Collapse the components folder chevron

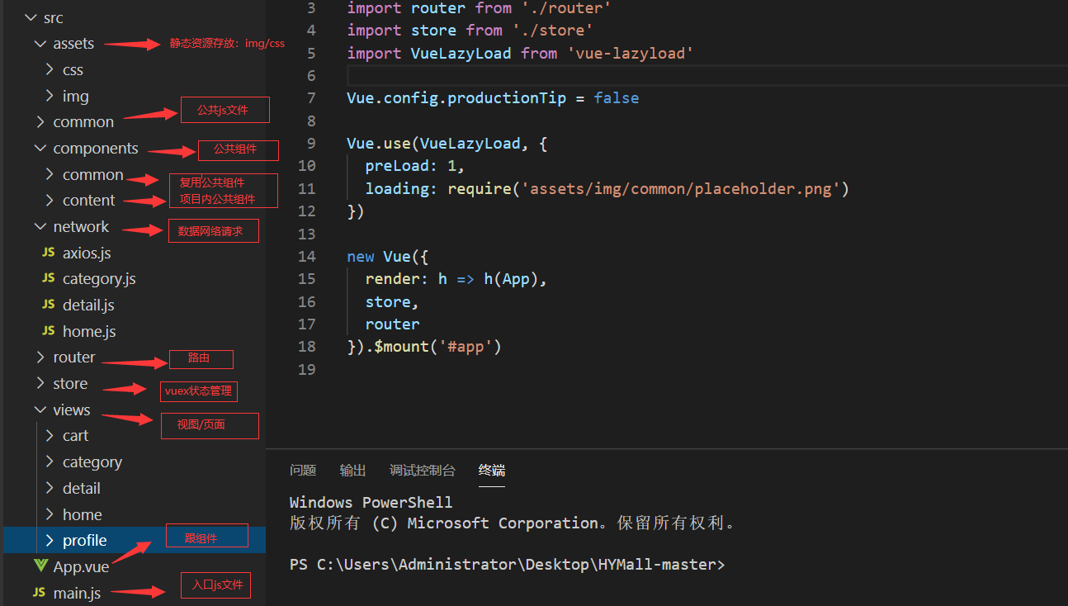pyautogui.click(x=40, y=149)
